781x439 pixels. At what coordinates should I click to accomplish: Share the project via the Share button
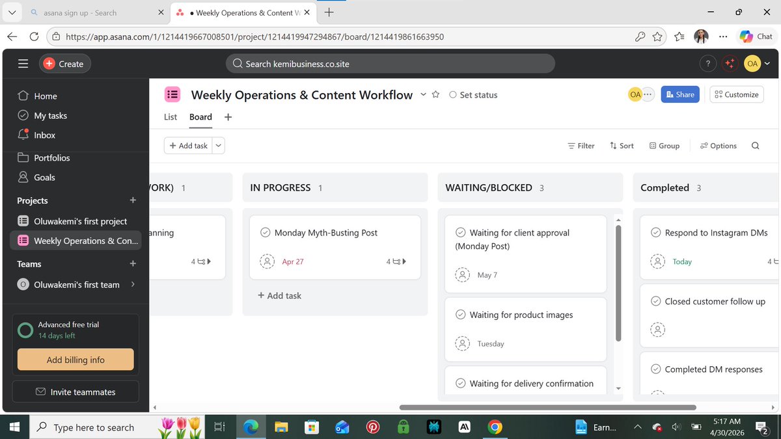(679, 94)
